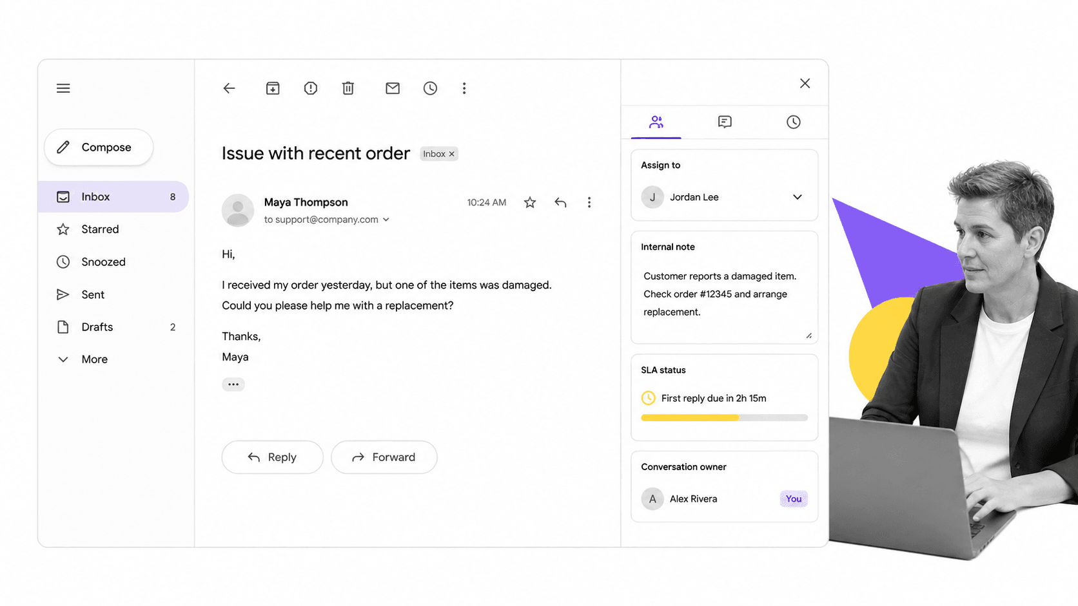Click the Reply button
The width and height of the screenshot is (1078, 606).
click(x=272, y=457)
